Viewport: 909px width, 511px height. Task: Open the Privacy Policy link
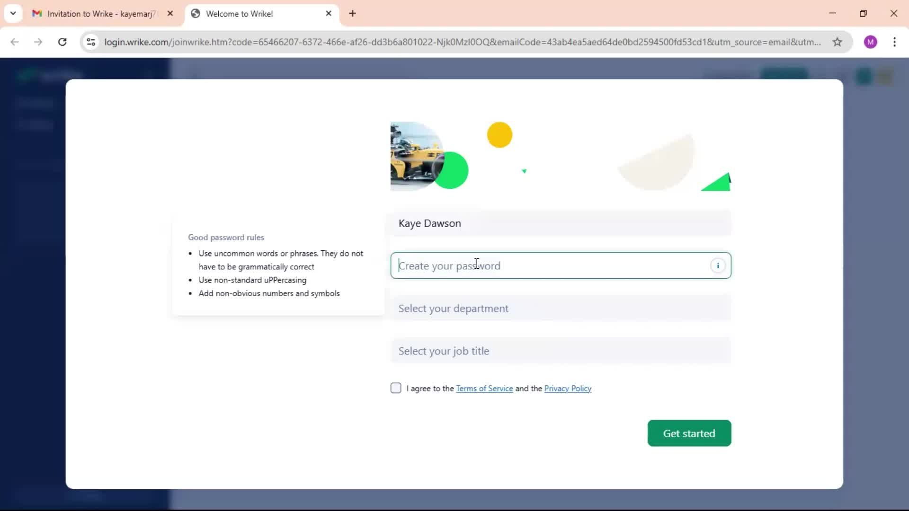(568, 388)
